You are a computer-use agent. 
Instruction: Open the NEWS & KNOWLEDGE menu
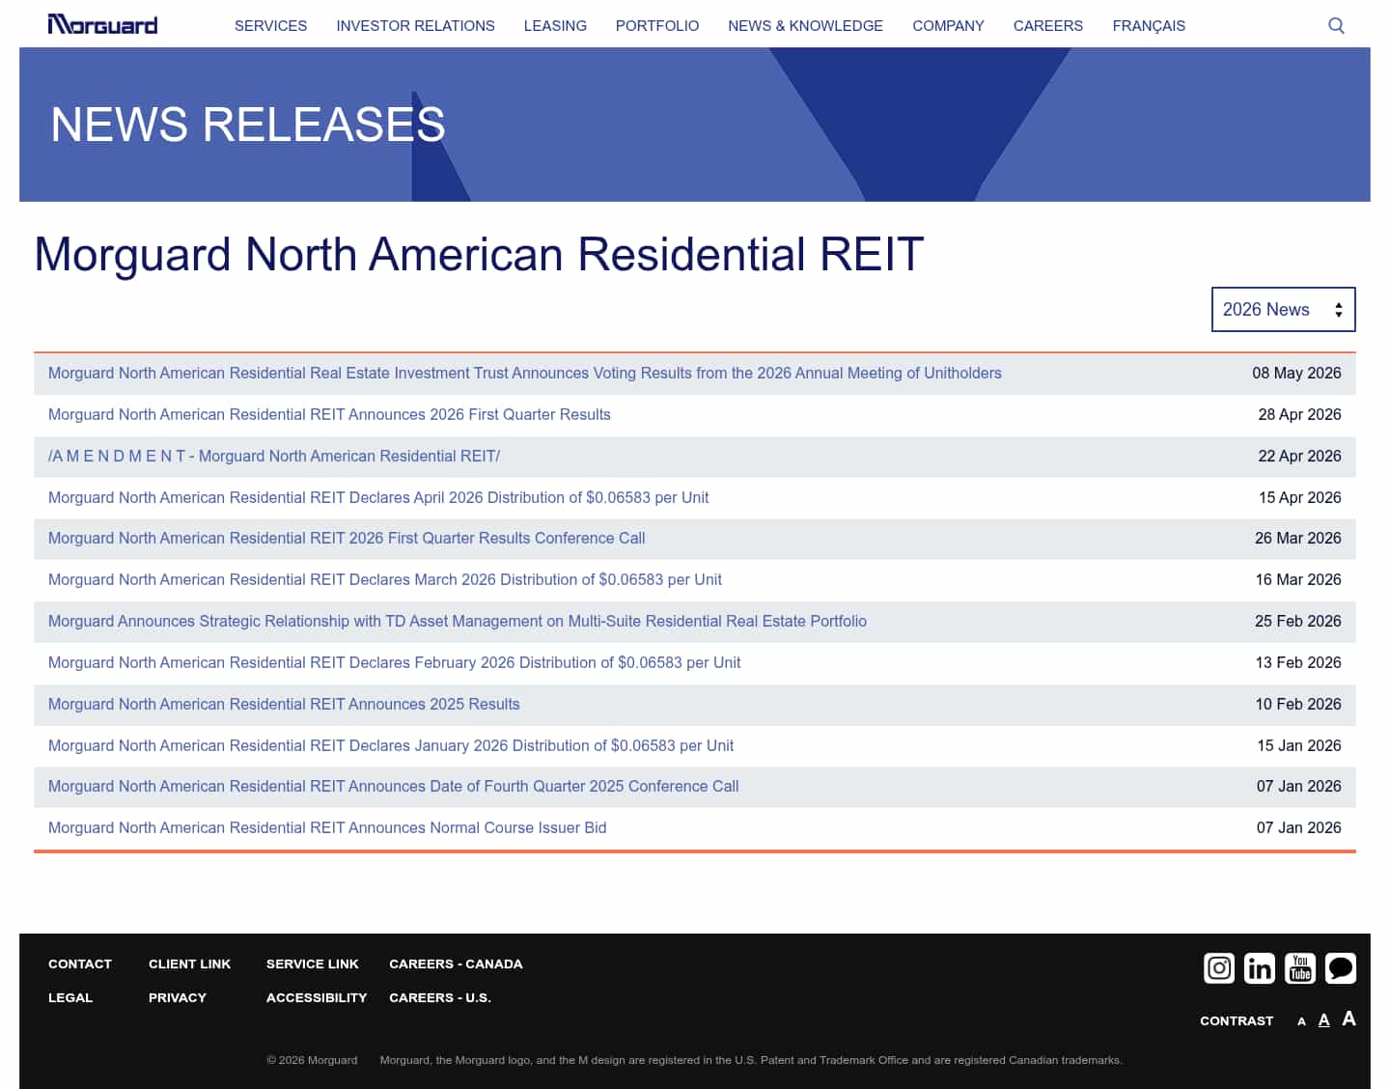(805, 26)
